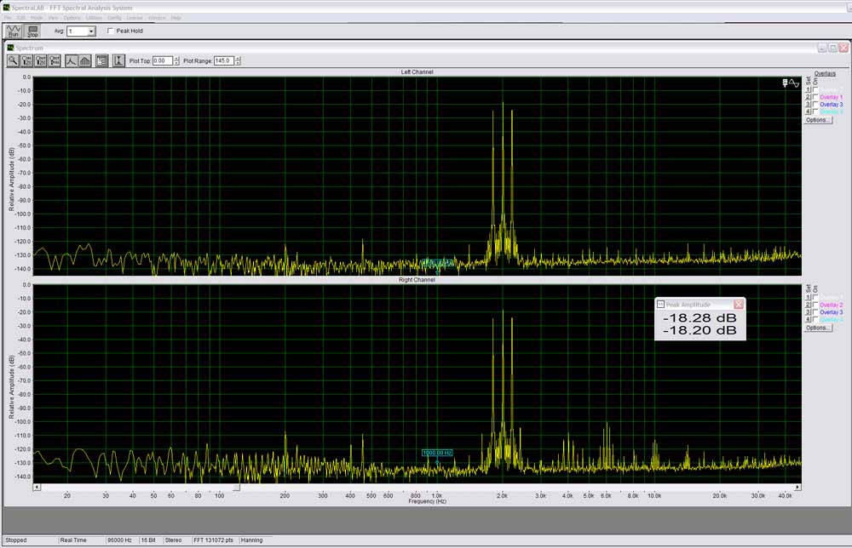Viewport: 852px width, 548px height.
Task: Enable overlay 3 checkbox for right channel
Action: tap(815, 312)
